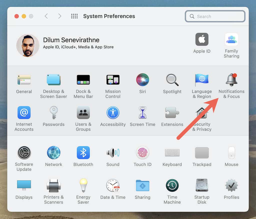
Task: Click the user profile photo
Action: [x=28, y=45]
